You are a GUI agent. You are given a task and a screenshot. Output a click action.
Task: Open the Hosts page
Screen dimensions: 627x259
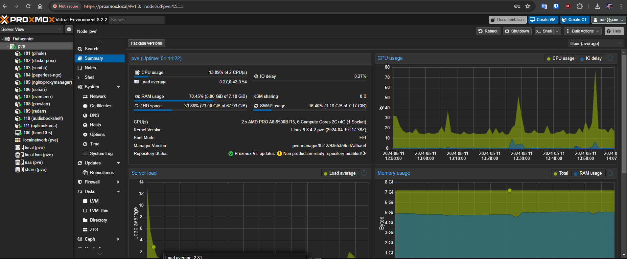(x=100, y=125)
